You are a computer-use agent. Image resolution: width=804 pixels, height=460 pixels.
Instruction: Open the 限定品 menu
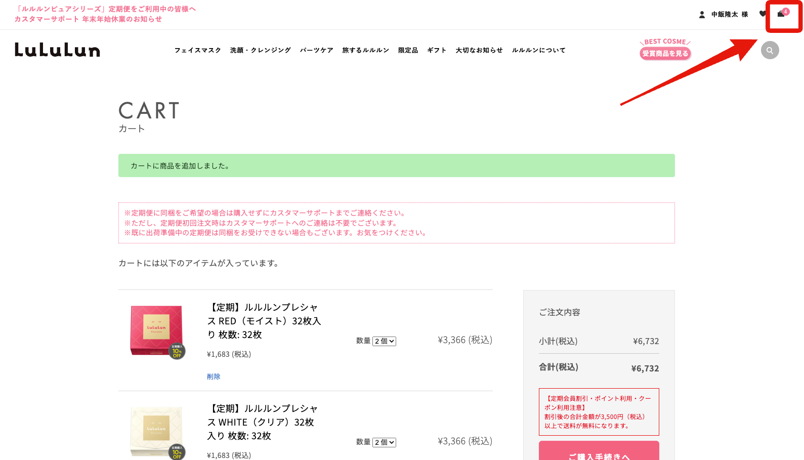click(408, 50)
